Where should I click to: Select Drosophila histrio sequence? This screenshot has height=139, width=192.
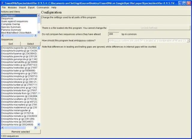pos(19,65)
